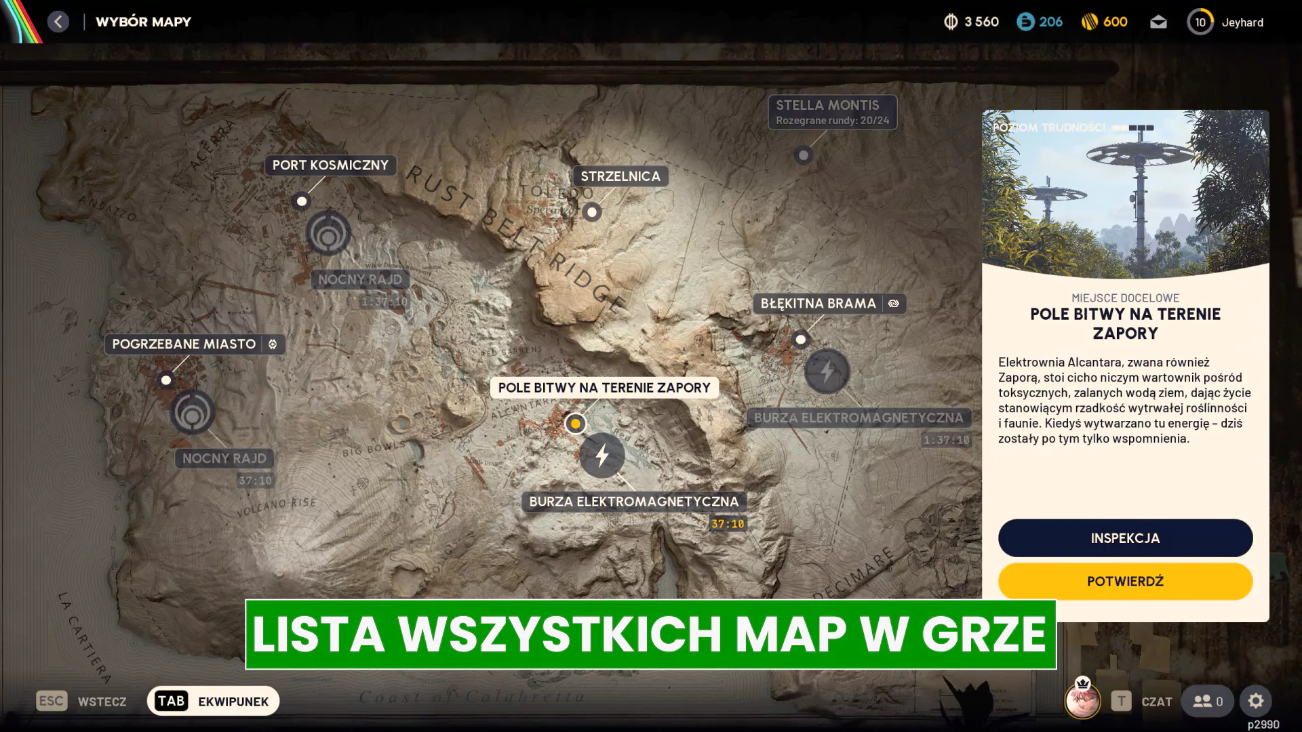Open settings with the gear icon

[x=1256, y=701]
